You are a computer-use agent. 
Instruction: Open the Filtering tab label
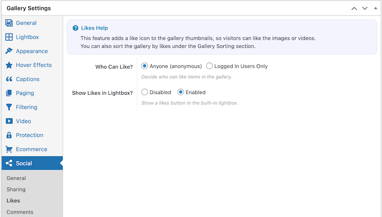(x=27, y=107)
